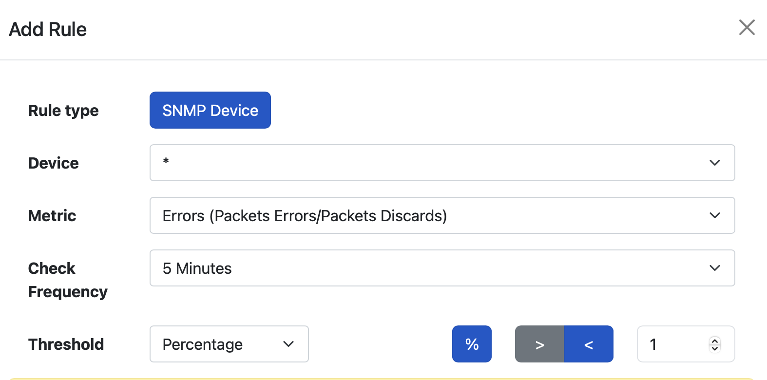Click the threshold value input field
Image resolution: width=767 pixels, height=380 pixels.
click(672, 344)
